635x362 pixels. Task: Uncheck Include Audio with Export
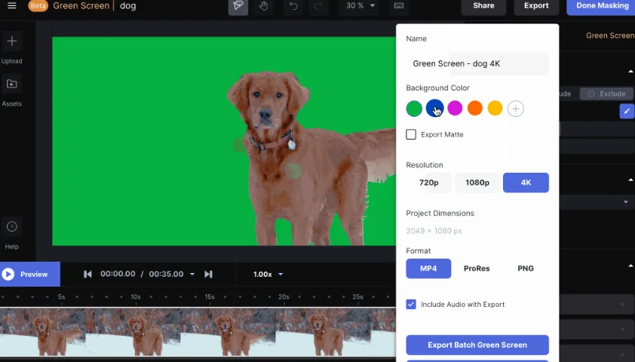tap(411, 305)
